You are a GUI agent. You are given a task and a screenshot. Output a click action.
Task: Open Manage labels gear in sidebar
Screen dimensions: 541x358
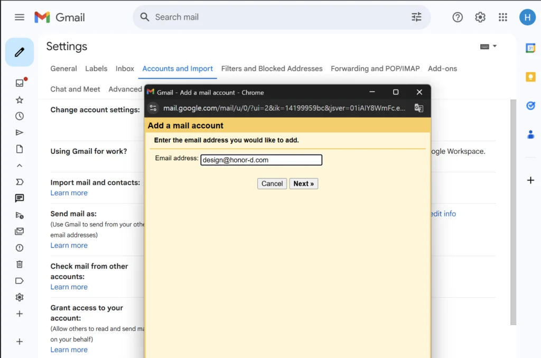point(20,297)
